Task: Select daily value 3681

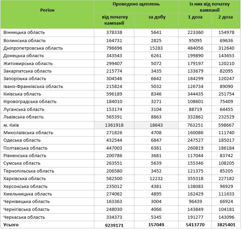Action: [156, 156]
